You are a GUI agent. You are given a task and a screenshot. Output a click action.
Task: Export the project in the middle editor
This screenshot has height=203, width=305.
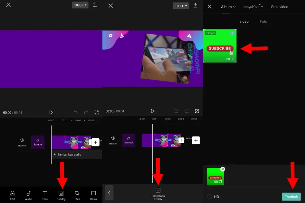pos(195,5)
